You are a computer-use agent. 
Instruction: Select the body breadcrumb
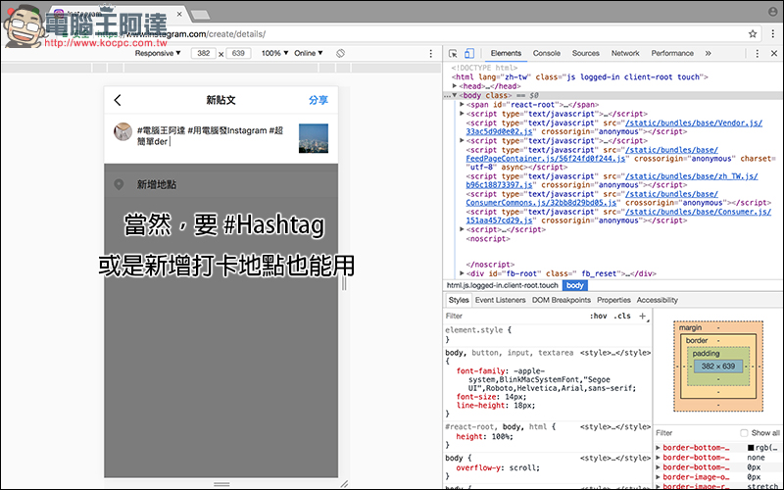pos(575,285)
